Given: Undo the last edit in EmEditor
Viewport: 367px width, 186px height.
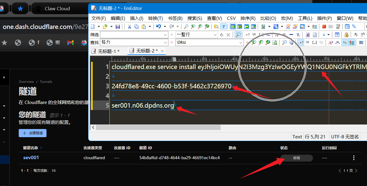Looking at the screenshot, I should (x=158, y=27).
